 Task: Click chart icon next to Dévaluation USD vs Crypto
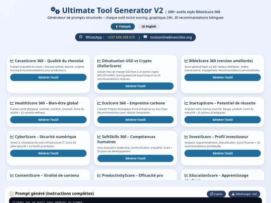click(x=99, y=61)
